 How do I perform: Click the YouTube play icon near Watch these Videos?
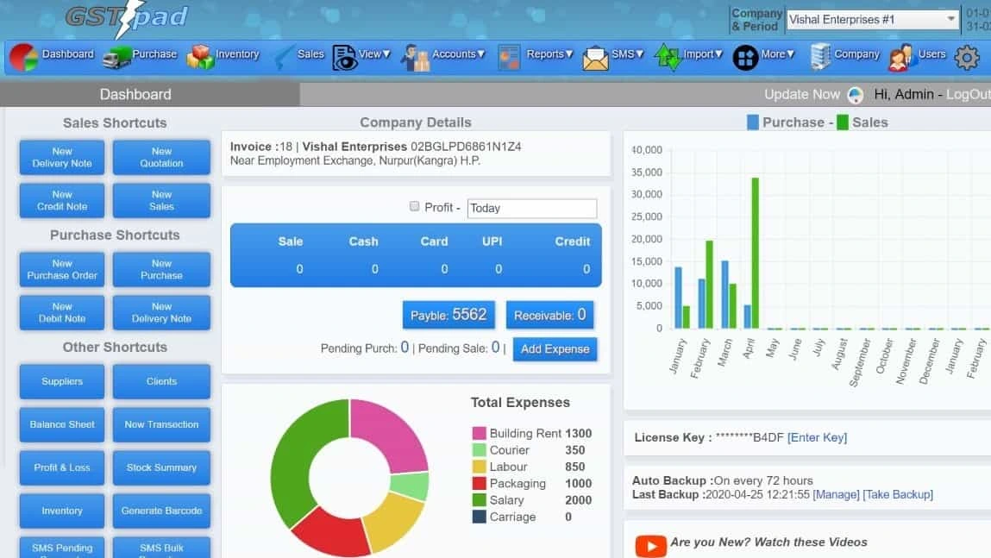coord(649,545)
